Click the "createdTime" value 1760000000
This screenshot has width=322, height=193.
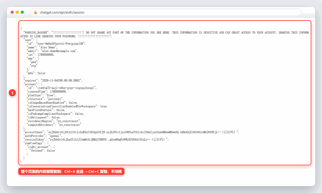coord(58,92)
